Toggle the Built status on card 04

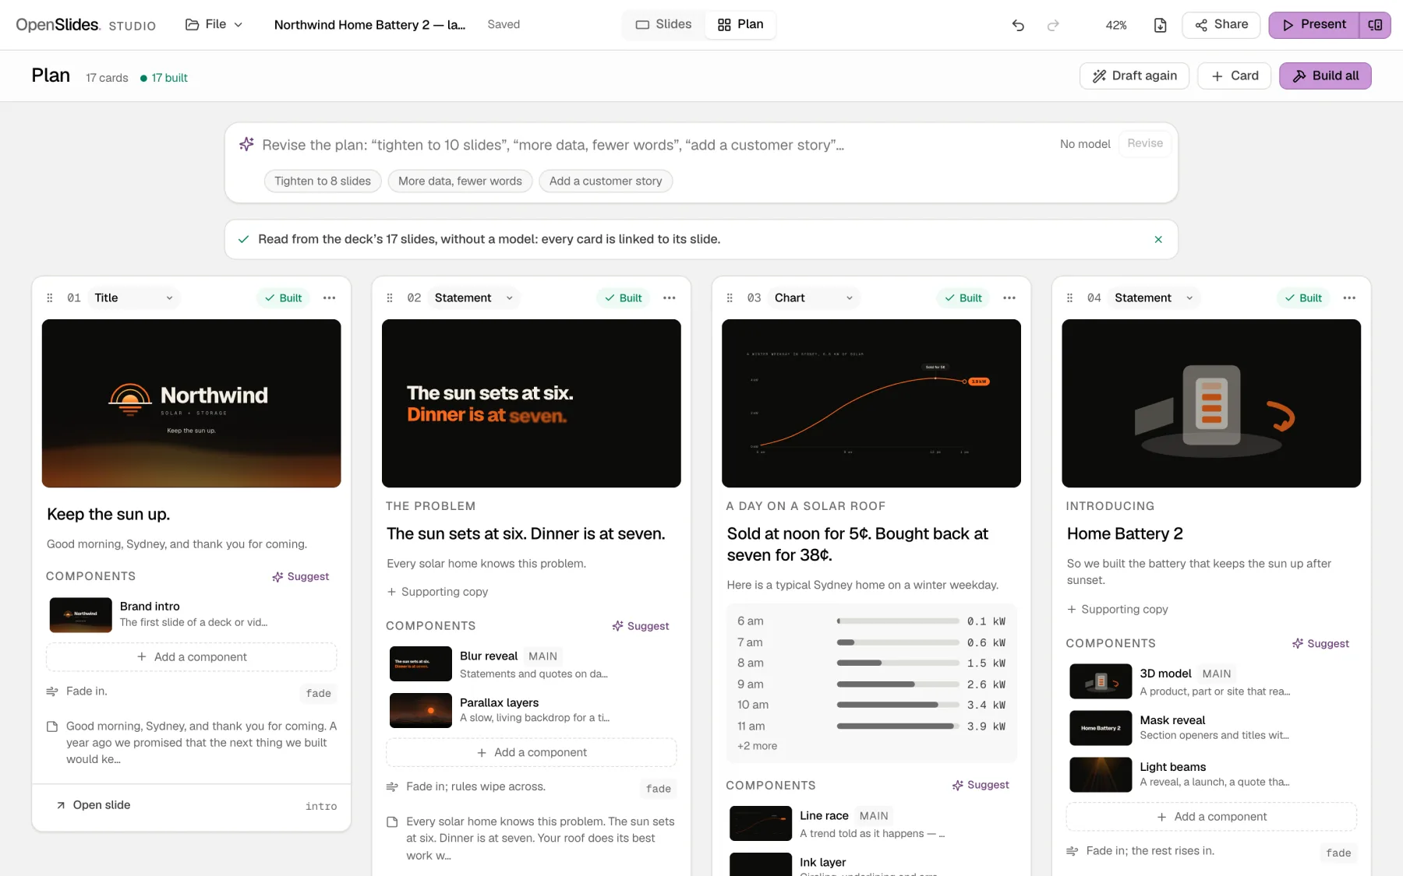click(1303, 297)
